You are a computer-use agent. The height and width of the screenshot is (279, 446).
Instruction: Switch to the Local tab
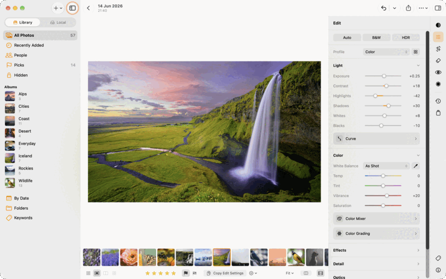tap(58, 22)
